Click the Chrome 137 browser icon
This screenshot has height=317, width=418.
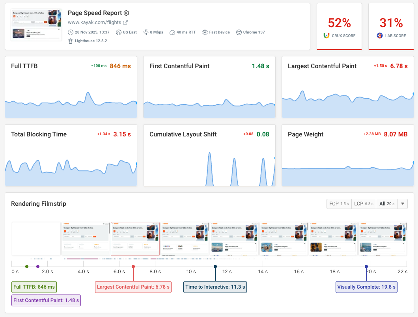(239, 32)
